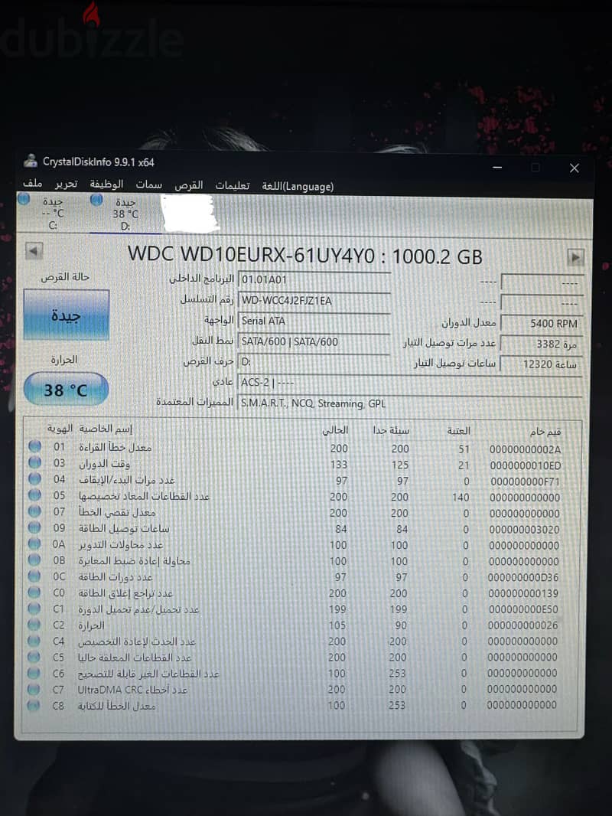Open the سمات (Theme) menu

pyautogui.click(x=148, y=184)
